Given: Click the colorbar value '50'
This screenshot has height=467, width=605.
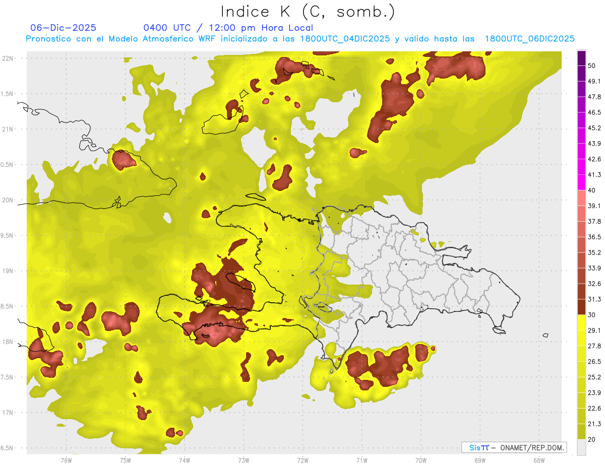Looking at the screenshot, I should point(592,65).
